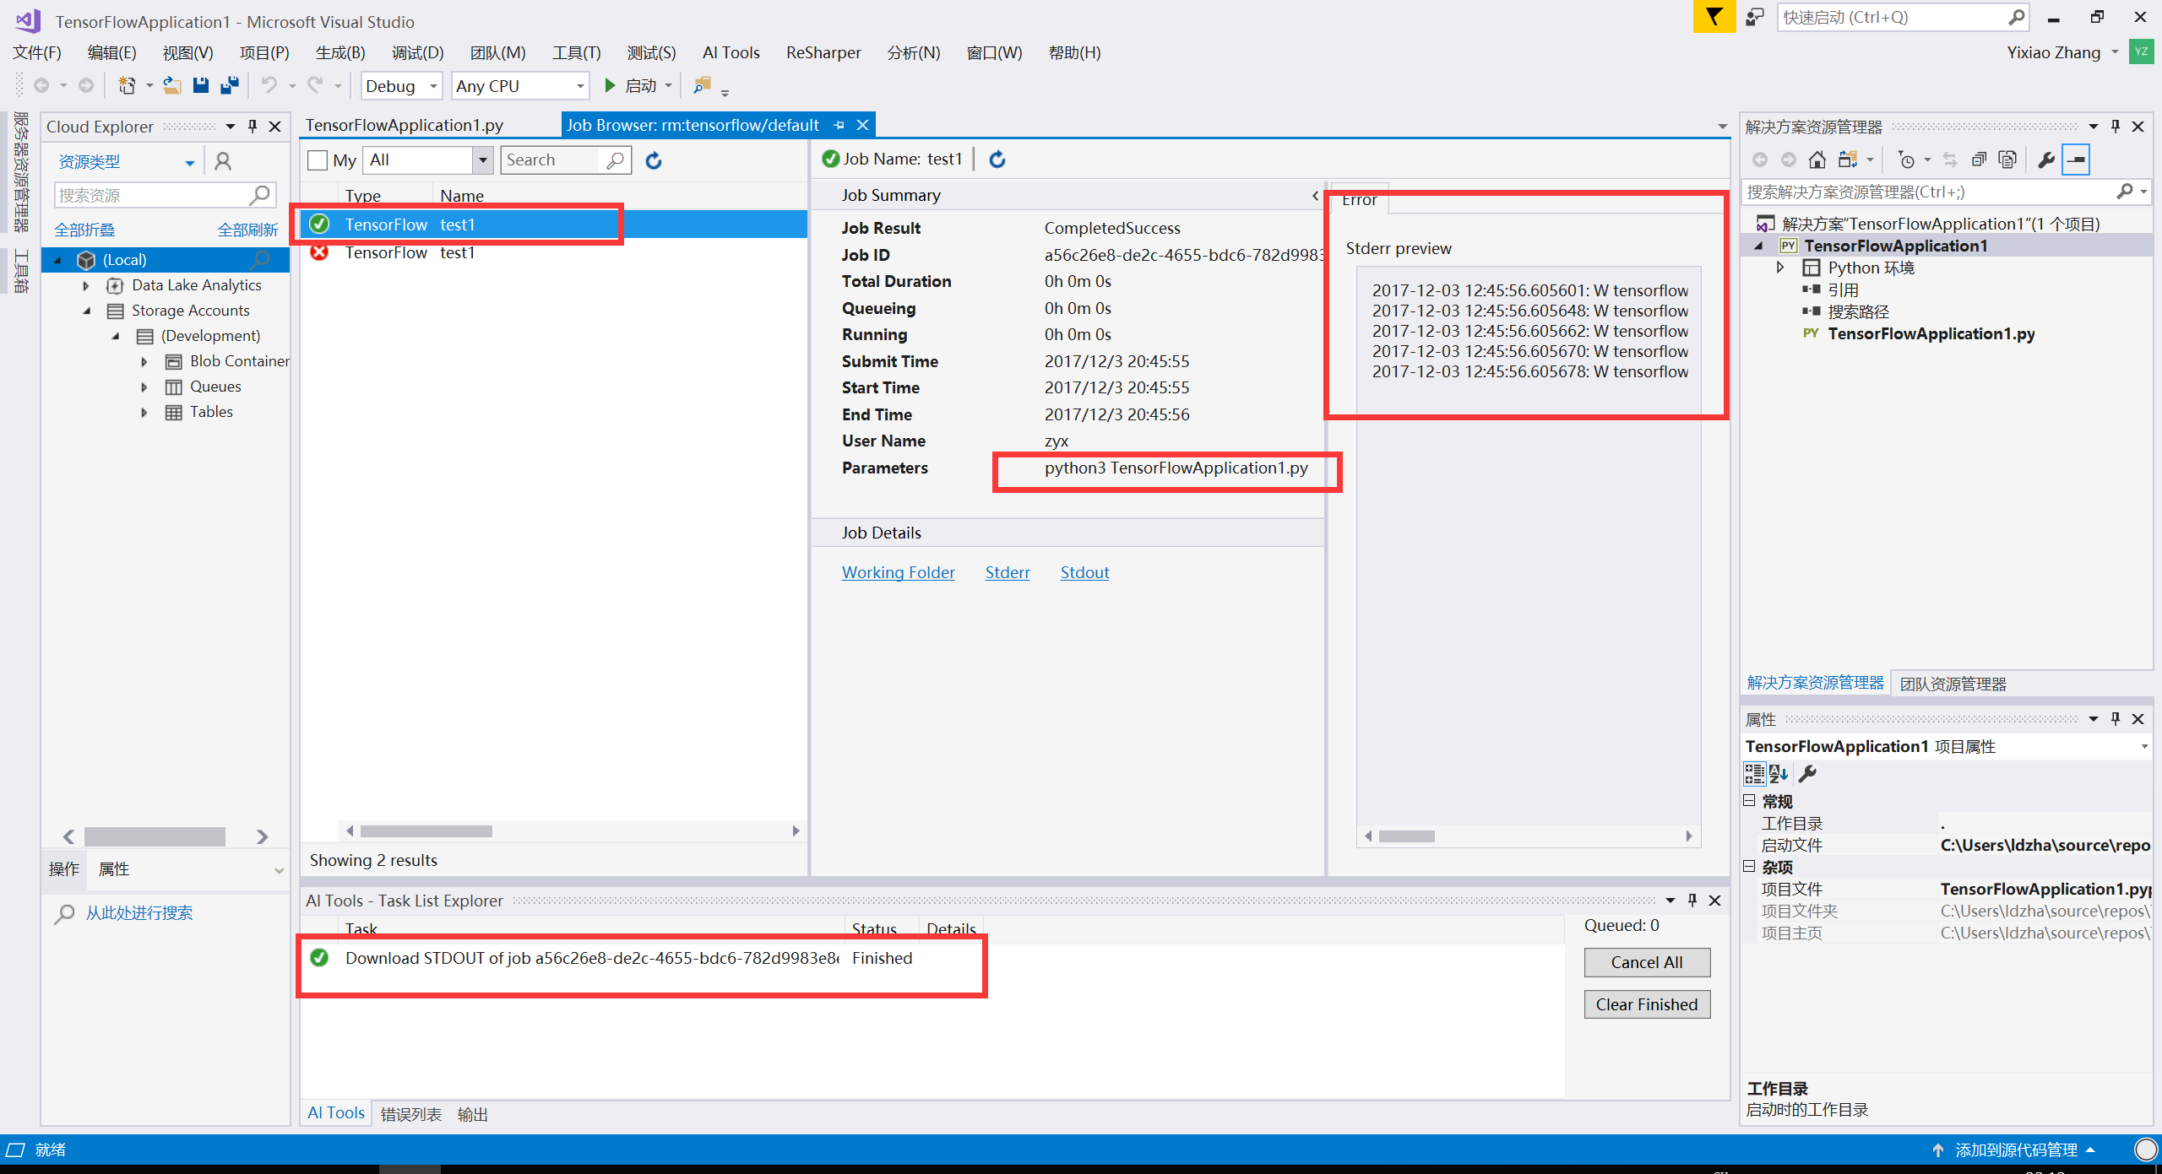This screenshot has height=1174, width=2162.
Task: Click the search icon in job Search box
Action: point(616,160)
